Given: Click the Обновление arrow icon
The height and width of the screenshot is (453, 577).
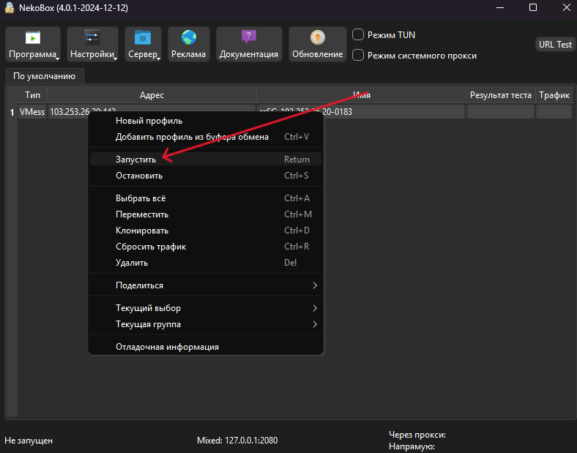Looking at the screenshot, I should tap(318, 37).
